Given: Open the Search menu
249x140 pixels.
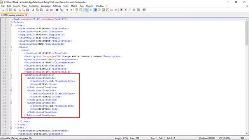Looking at the screenshot, I should coord(16,6).
